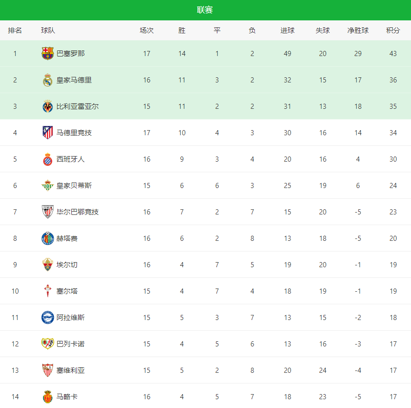
Task: Click the Elche crest icon
Action: pos(48,265)
